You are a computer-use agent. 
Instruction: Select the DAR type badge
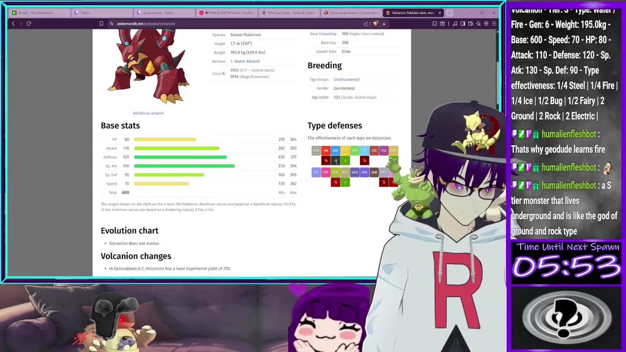coord(374,172)
